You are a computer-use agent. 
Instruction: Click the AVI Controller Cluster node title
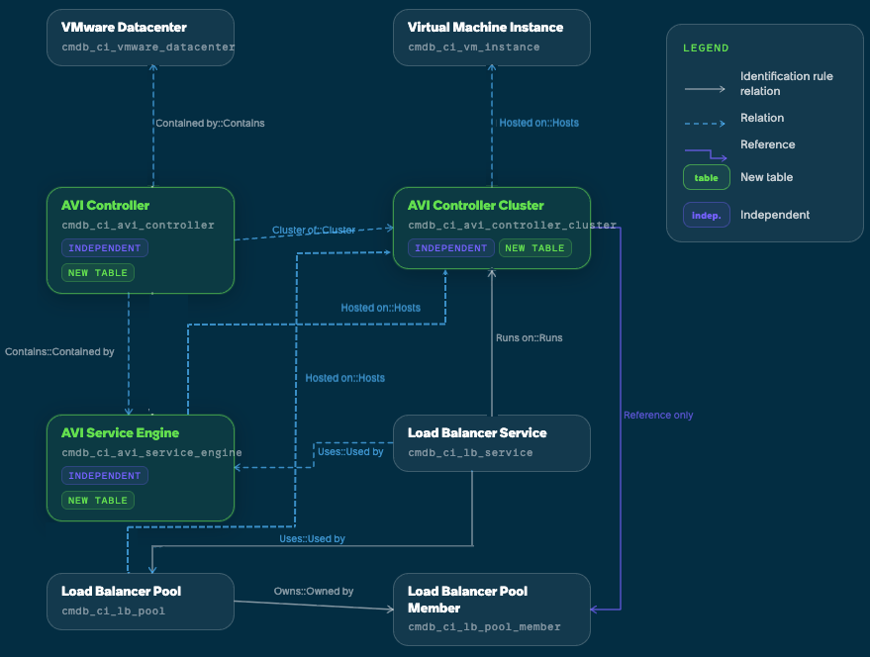click(x=475, y=206)
